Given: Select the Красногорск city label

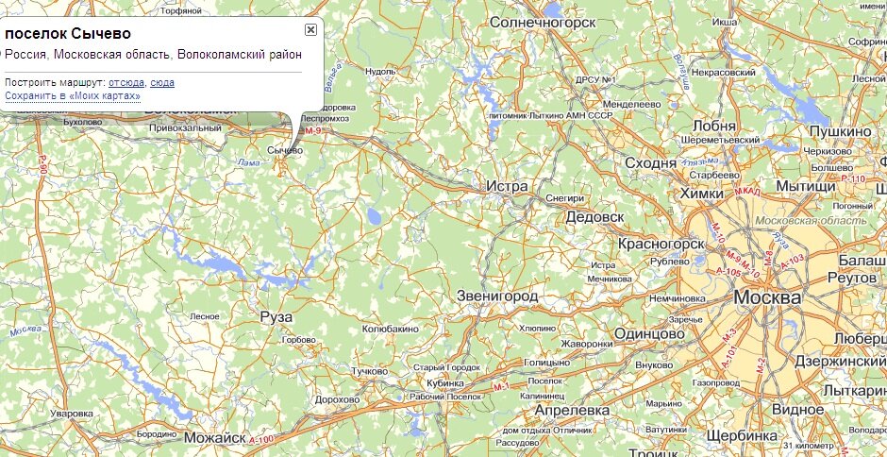Looking at the screenshot, I should coord(661,244).
